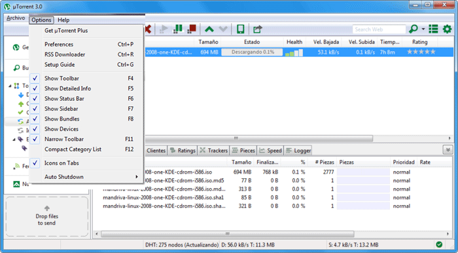Click green move up queue arrow
458x253 pixels.
pos(209,29)
